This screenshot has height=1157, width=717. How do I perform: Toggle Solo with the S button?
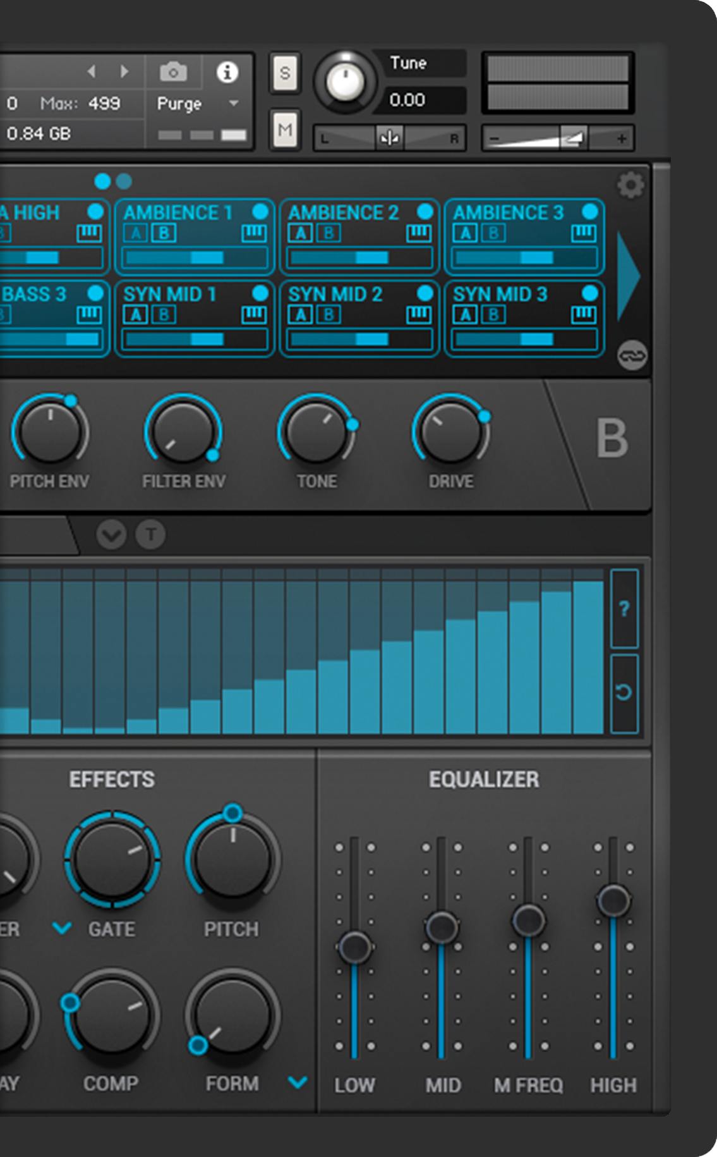point(285,73)
